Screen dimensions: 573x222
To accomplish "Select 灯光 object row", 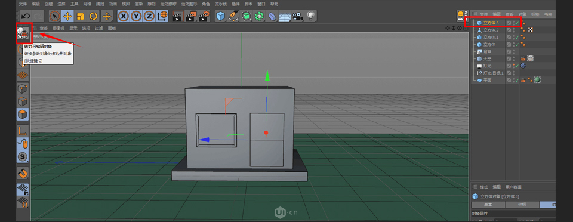I will click(488, 66).
